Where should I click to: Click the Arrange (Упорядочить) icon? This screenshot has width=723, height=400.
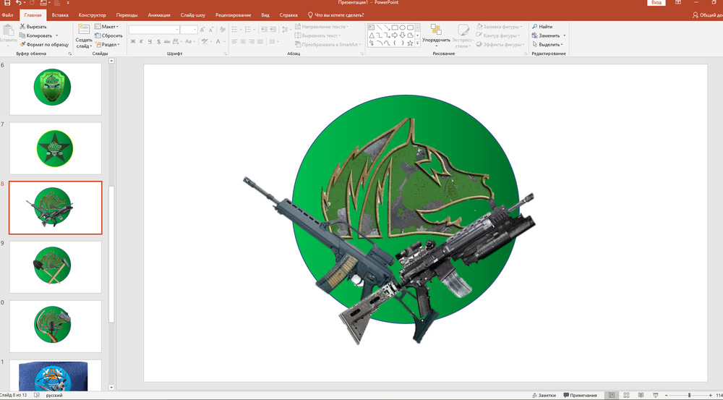[x=436, y=30]
